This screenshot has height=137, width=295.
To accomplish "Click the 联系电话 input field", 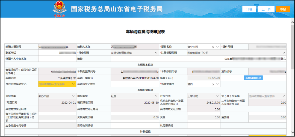I will click(x=57, y=53).
